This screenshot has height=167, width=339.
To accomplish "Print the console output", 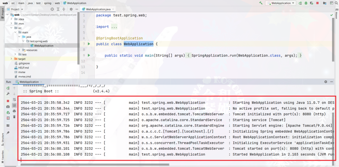I will pos(14,111).
